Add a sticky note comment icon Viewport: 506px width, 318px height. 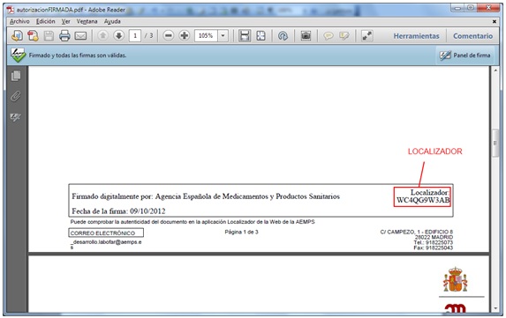(x=329, y=35)
